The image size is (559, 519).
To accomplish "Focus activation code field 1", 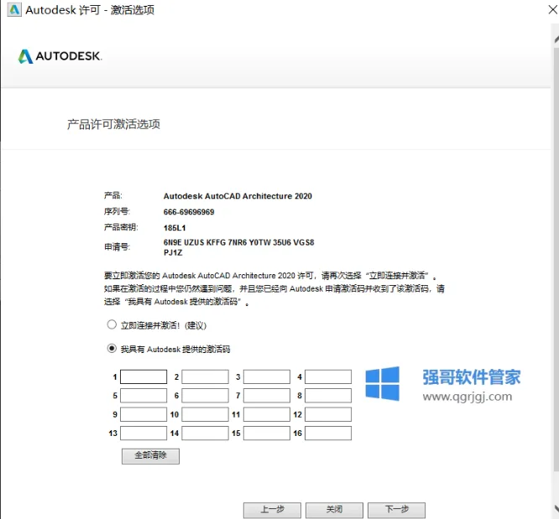I will 144,376.
